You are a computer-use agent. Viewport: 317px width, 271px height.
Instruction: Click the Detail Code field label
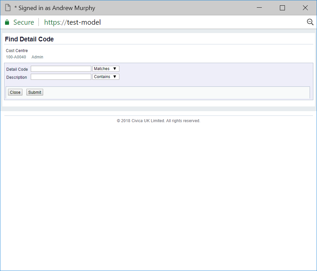point(17,69)
